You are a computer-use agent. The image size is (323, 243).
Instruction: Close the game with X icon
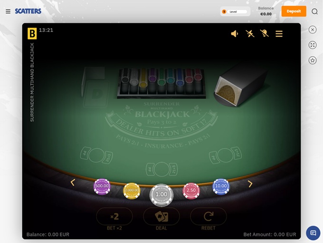[313, 29]
